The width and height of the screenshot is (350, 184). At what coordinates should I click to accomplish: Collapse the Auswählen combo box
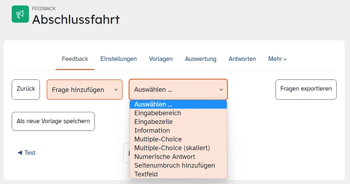(178, 90)
